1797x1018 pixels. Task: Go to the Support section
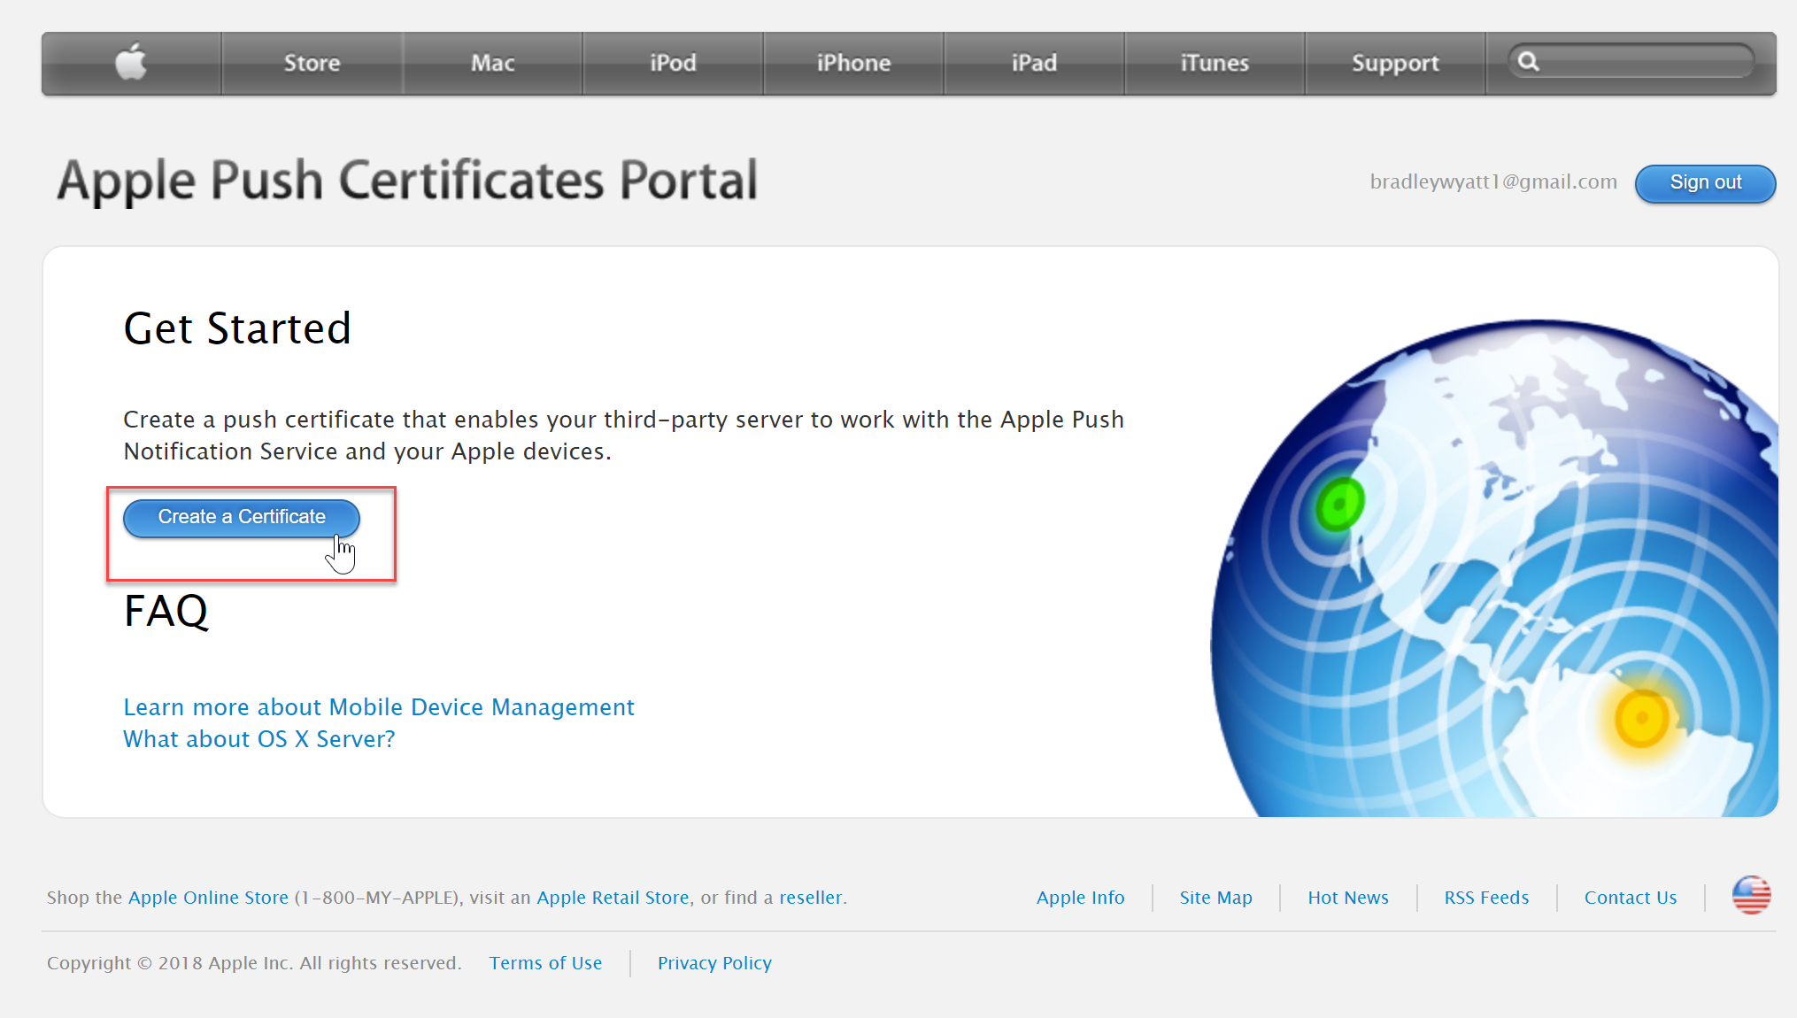1395,63
